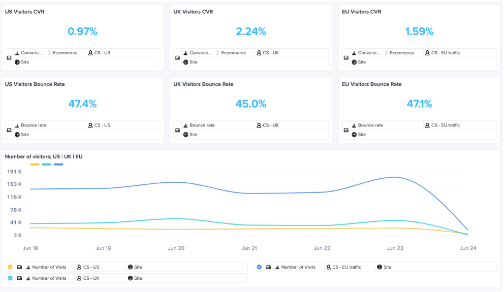Click globe Site icon in US Visitors CVR widget
Image resolution: width=504 pixels, height=292 pixels.
[x=17, y=62]
